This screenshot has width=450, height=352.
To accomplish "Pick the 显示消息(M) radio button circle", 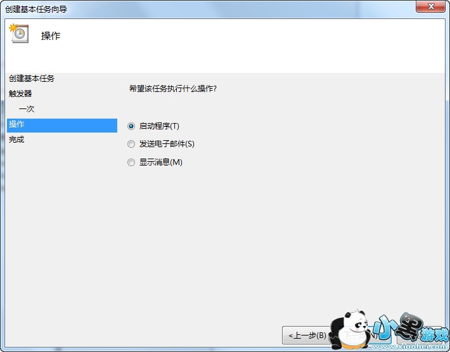I will tap(131, 162).
